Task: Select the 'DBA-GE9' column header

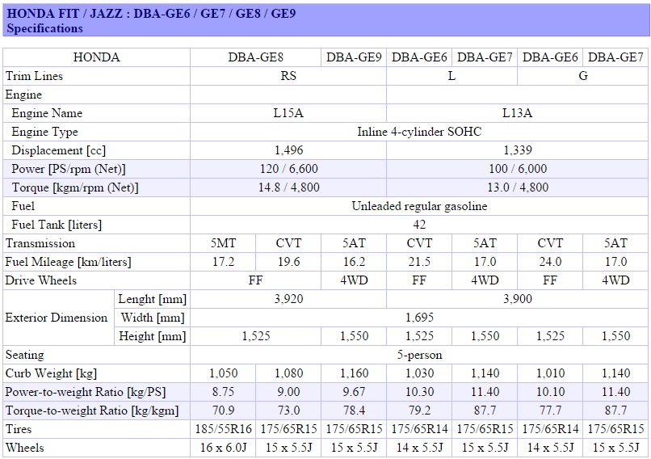Action: tap(354, 57)
